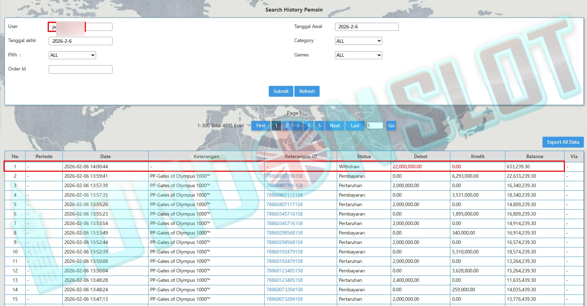Navigate to page 5

point(319,125)
